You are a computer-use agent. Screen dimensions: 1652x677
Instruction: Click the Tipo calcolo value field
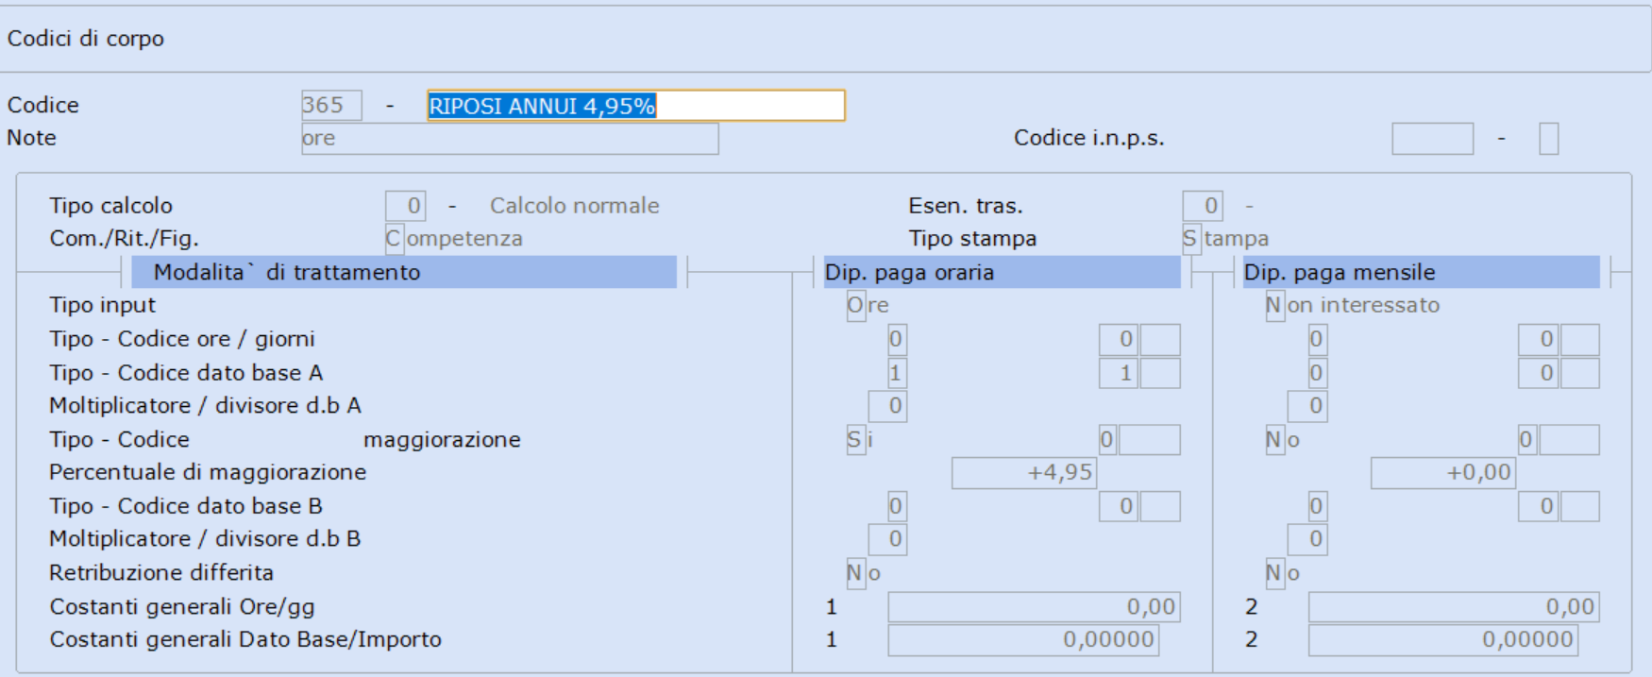pyautogui.click(x=406, y=206)
